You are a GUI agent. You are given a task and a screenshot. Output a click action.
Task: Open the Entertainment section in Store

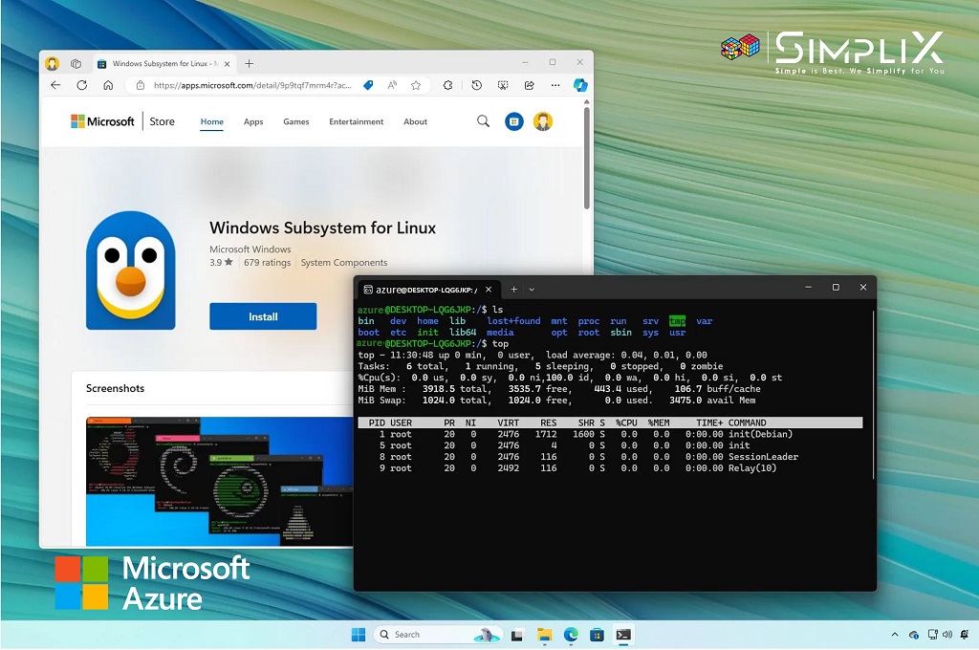point(356,121)
